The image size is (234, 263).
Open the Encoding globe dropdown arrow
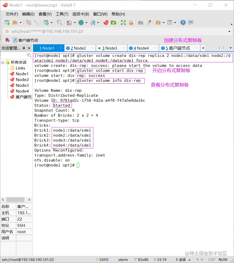click(87, 23)
